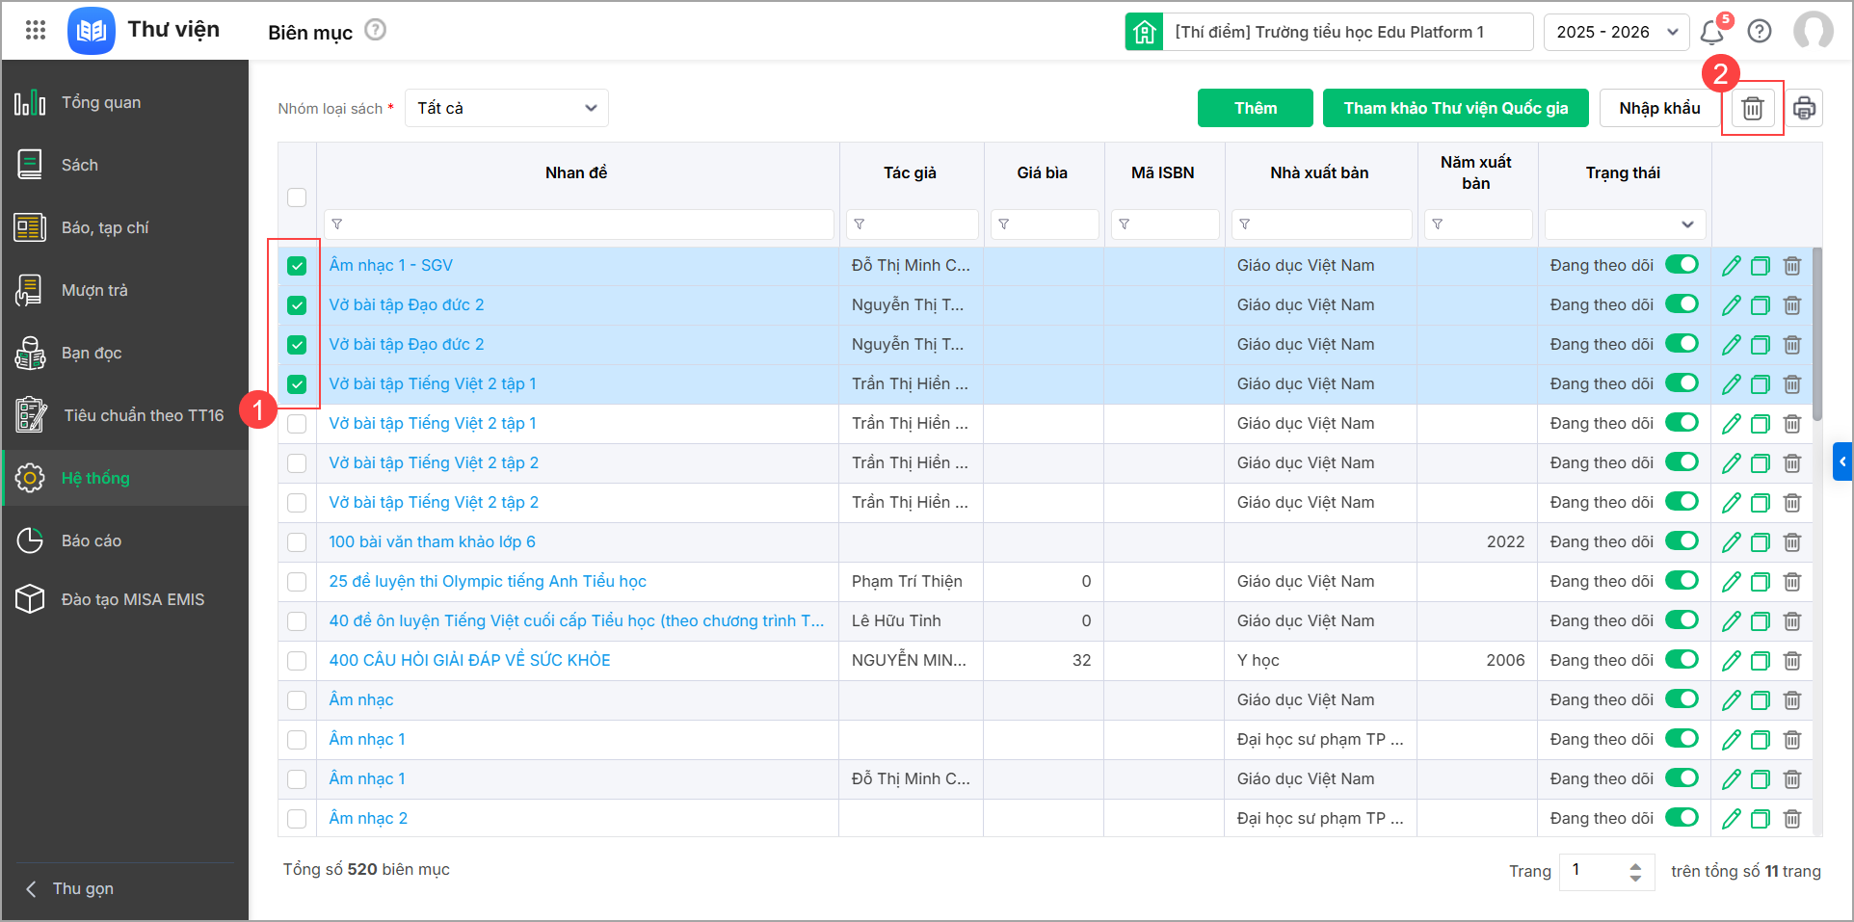Tick the select-all checkbox in table header
Screen dimensions: 1854x922
point(297,198)
